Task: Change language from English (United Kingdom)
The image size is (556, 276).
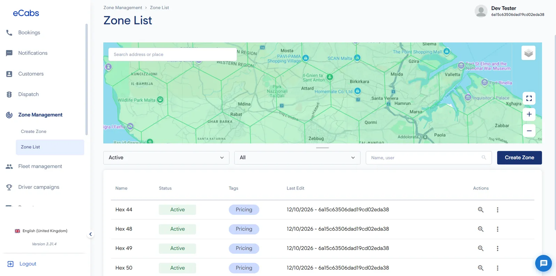Action: [x=41, y=231]
